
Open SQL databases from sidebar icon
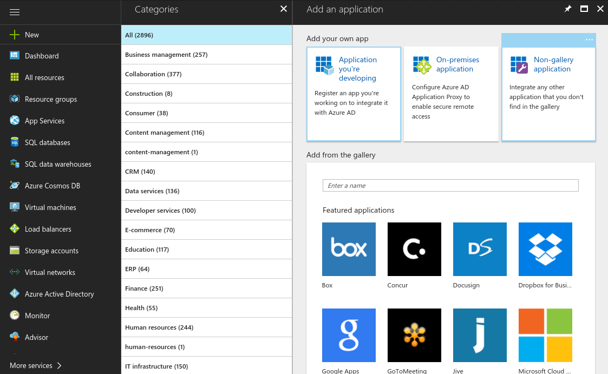[x=15, y=142]
